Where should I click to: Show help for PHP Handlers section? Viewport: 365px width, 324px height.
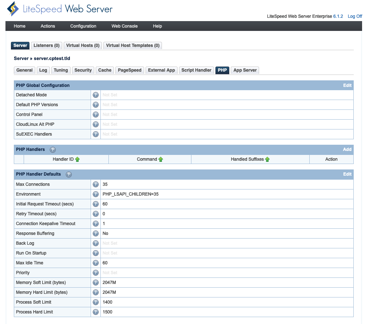53,150
